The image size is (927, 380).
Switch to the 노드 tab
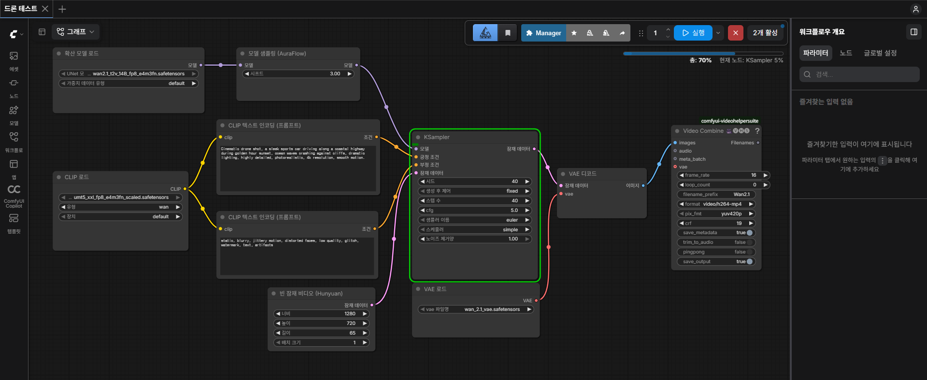(846, 53)
